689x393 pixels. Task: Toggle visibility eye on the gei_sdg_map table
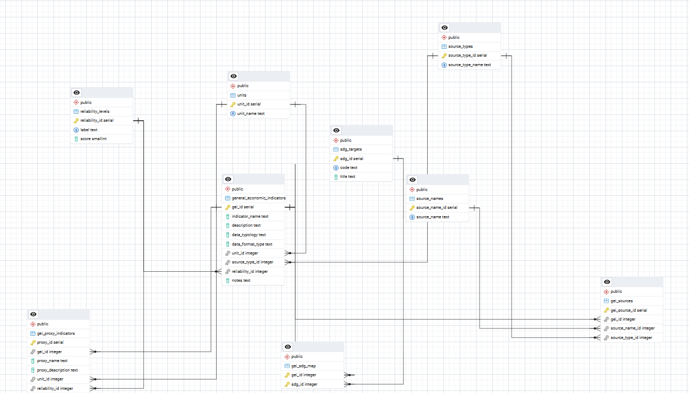tap(287, 347)
